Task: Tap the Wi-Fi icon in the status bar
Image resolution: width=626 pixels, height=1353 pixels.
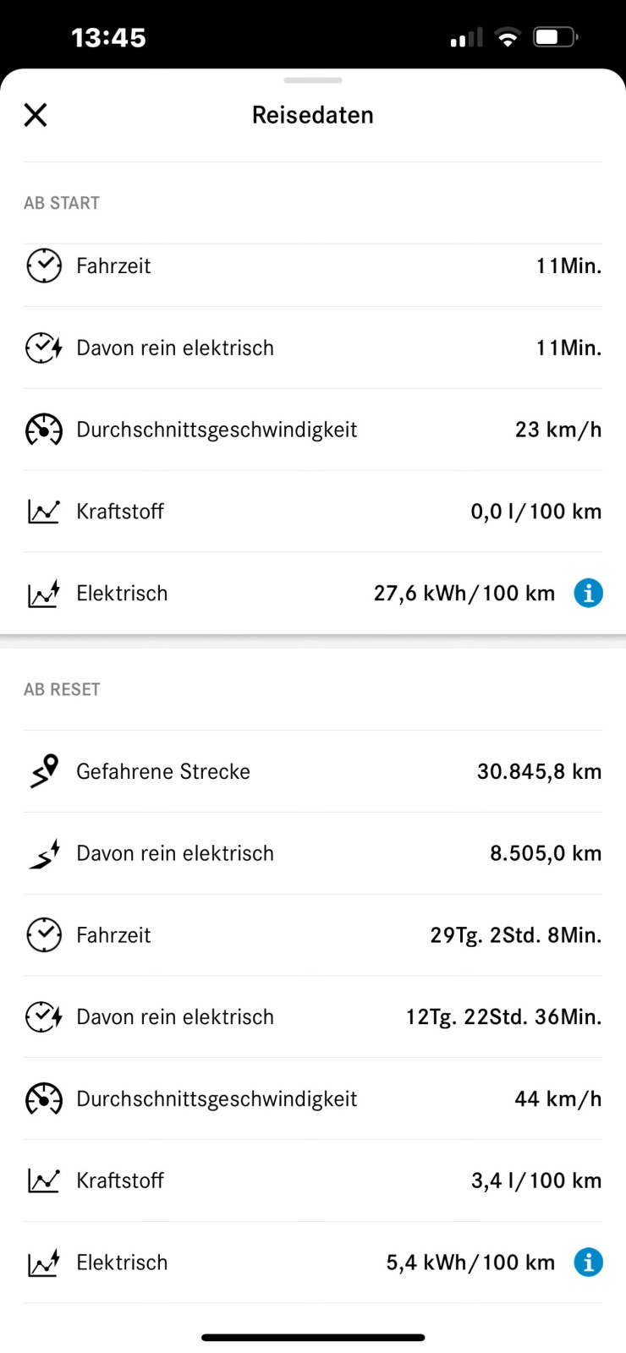Action: [507, 36]
